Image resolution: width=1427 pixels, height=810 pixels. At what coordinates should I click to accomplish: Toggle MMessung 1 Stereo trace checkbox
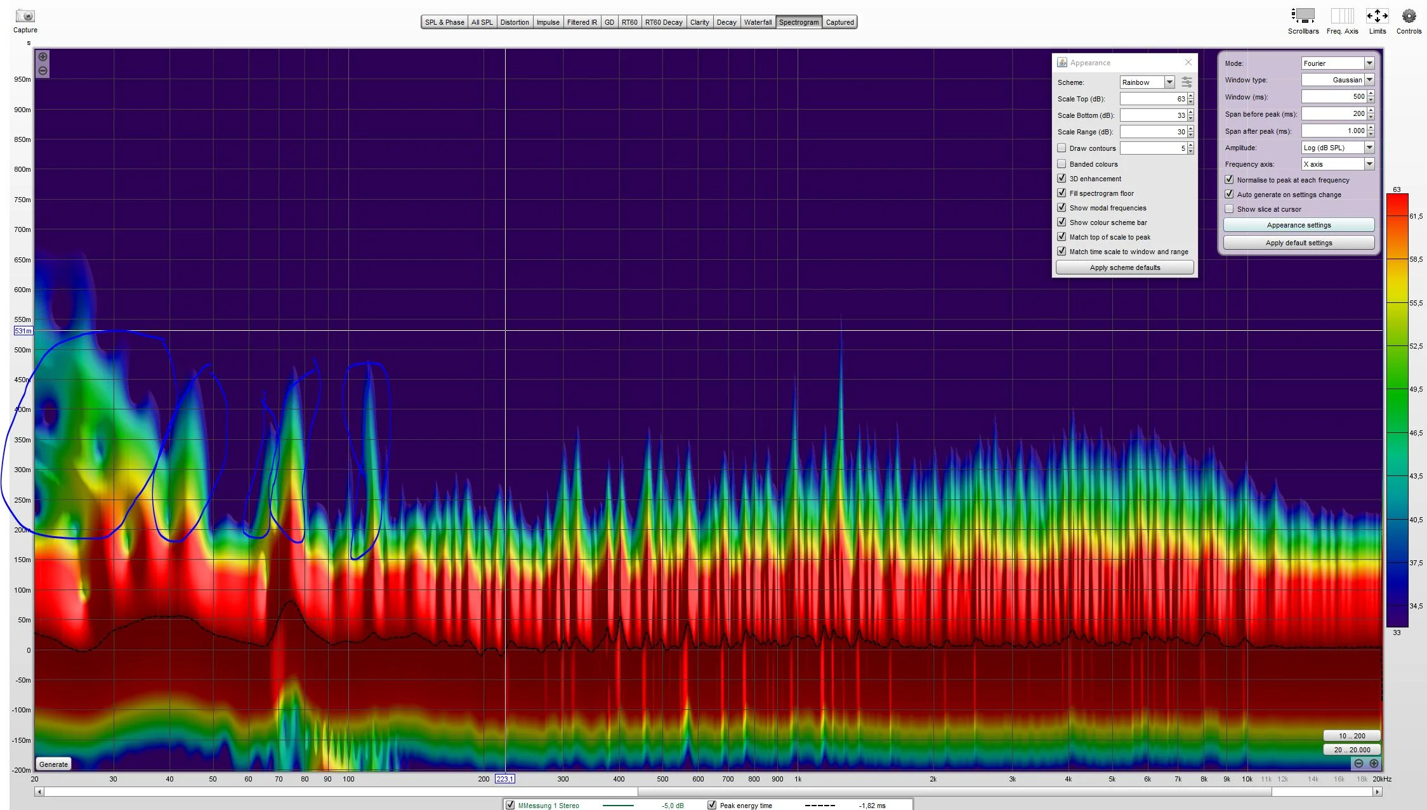[x=510, y=805]
